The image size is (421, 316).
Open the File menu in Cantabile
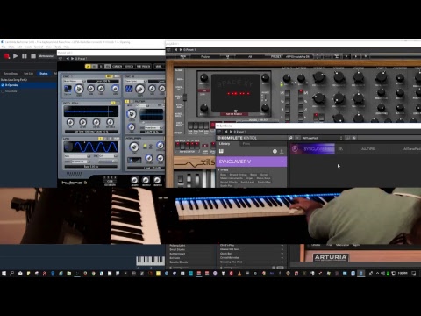pos(4,47)
